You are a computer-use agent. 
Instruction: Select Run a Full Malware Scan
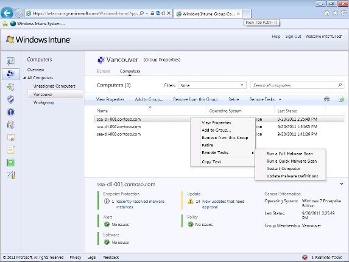[x=289, y=154]
